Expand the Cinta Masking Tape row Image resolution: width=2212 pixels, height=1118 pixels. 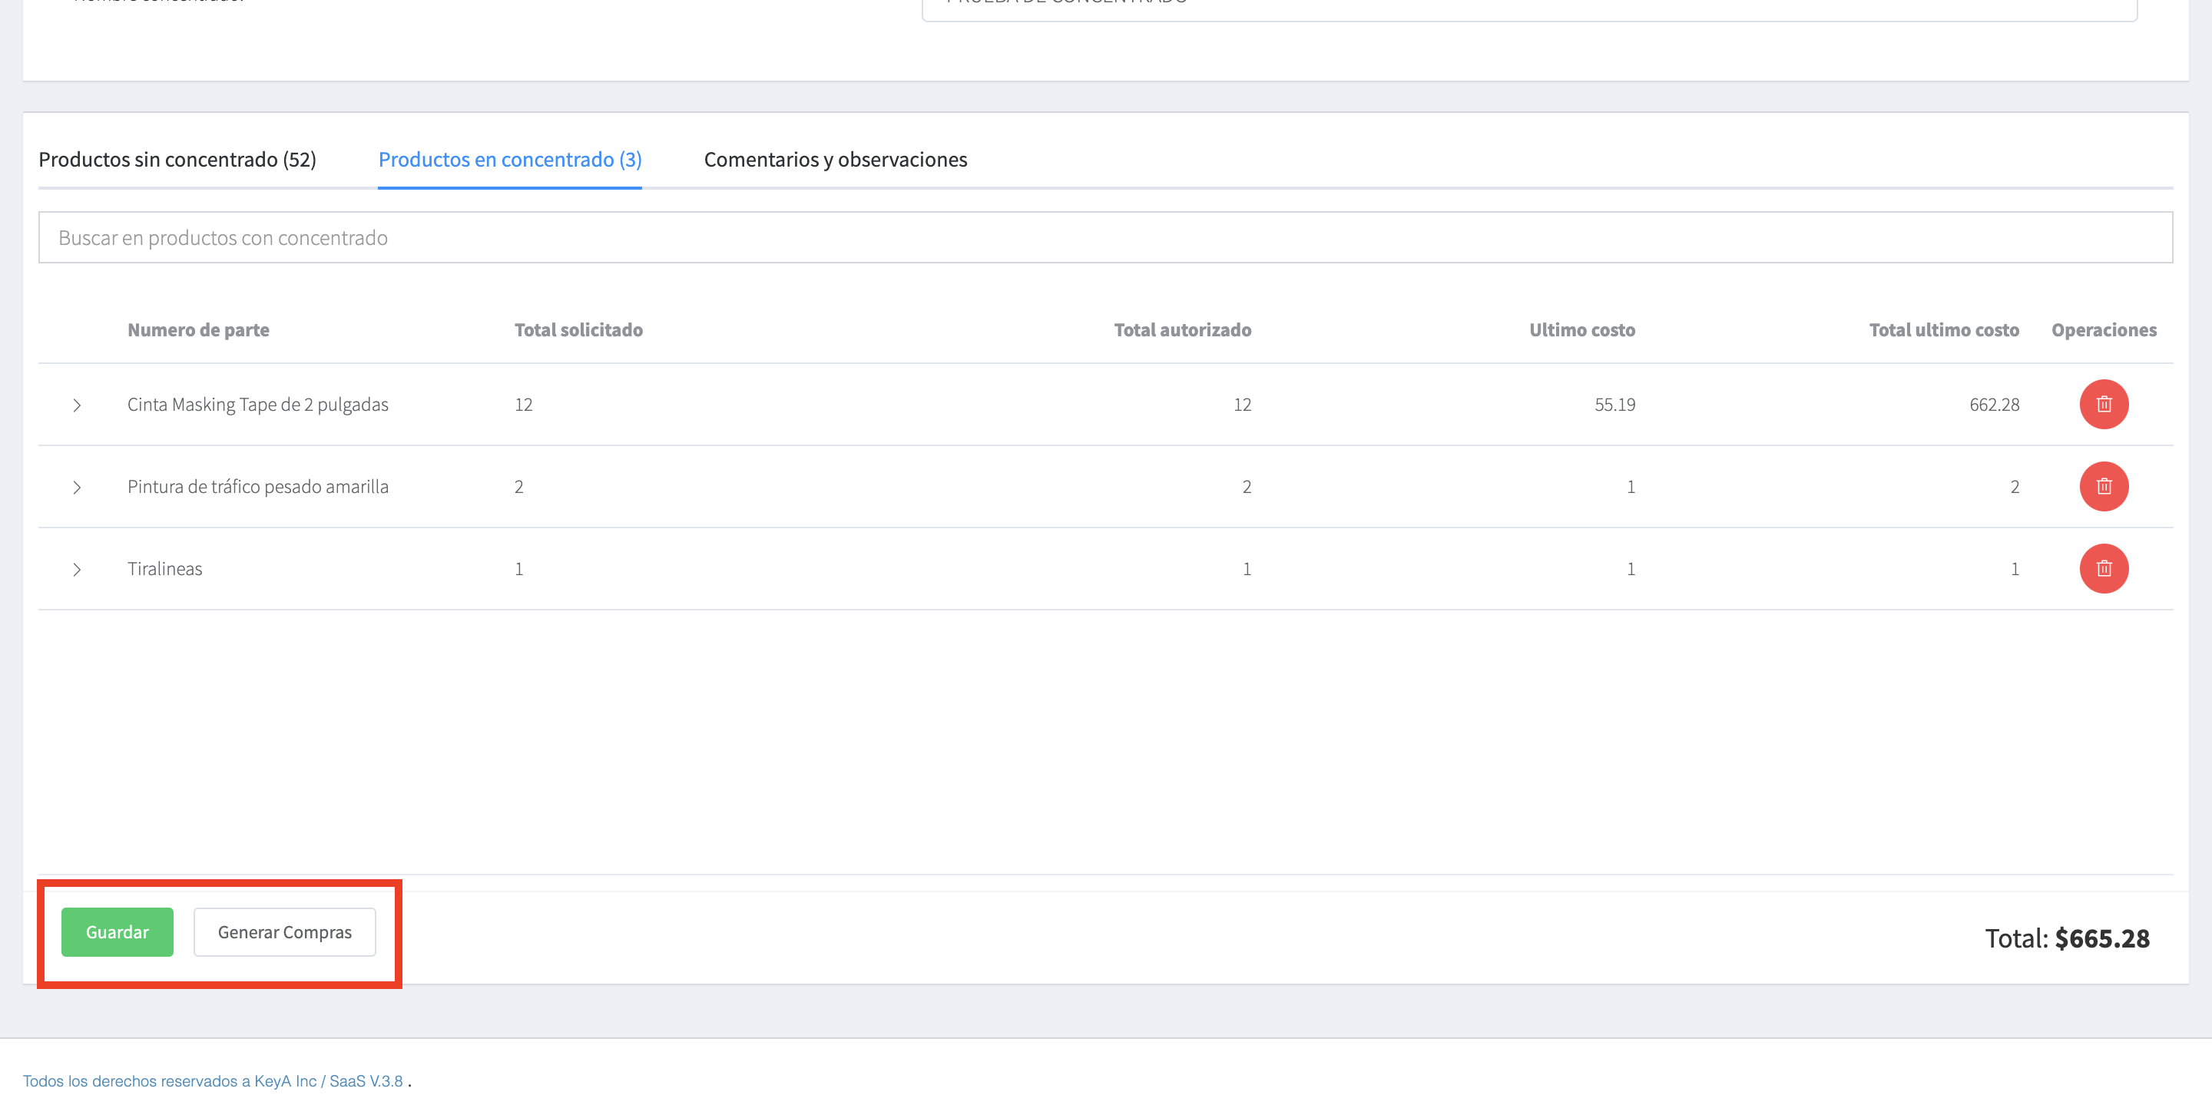tap(78, 405)
